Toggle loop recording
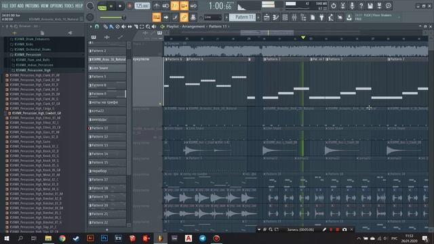434x244 pixels. click(193, 6)
